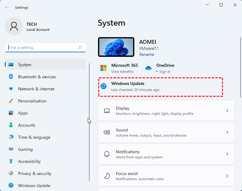Click the Gaming controller icon
Image resolution: width=242 pixels, height=191 pixels.
pyautogui.click(x=11, y=149)
